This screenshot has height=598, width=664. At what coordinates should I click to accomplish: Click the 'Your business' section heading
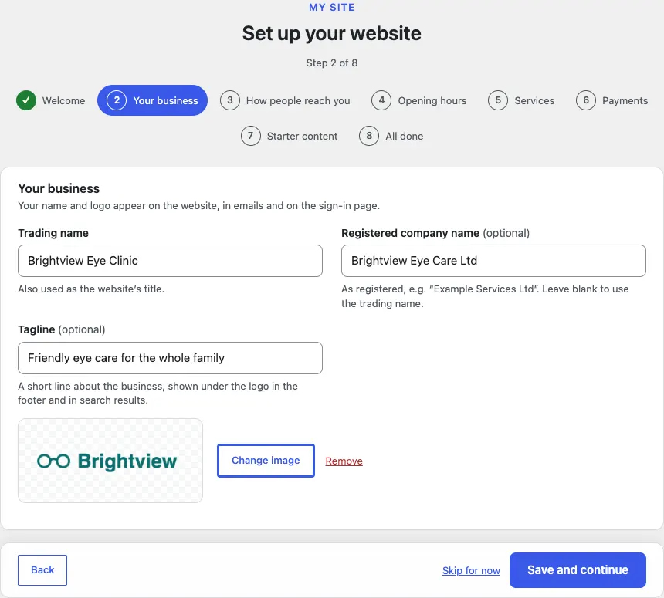(59, 188)
